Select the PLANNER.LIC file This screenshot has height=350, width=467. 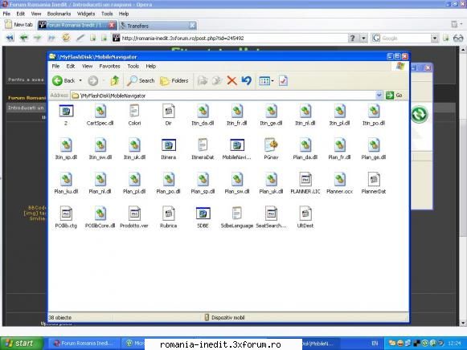305,183
